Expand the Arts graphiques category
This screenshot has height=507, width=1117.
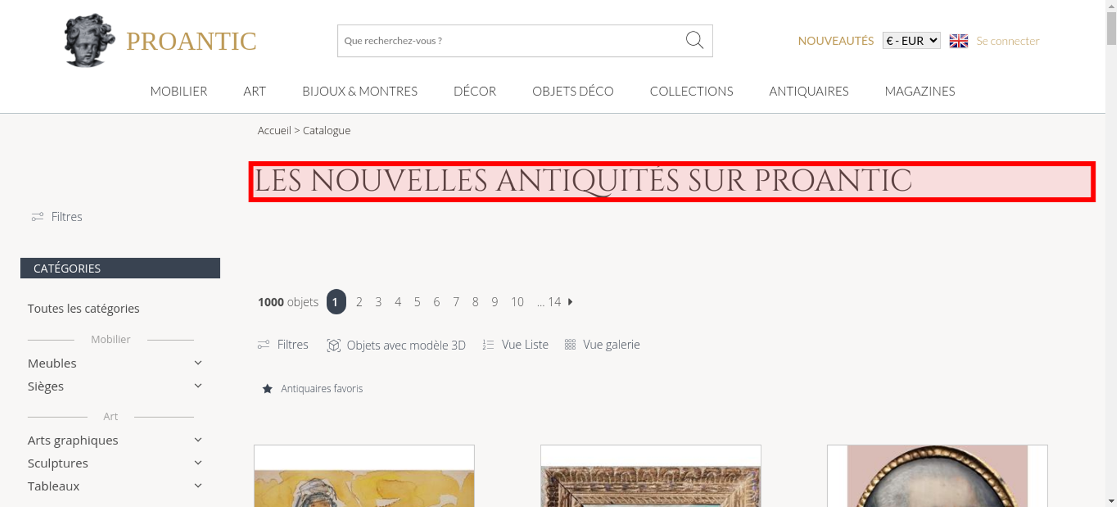click(198, 440)
